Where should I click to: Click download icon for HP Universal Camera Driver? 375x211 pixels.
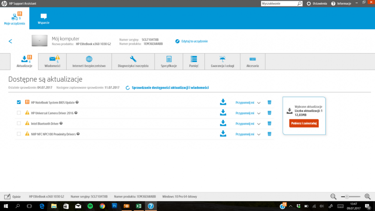point(223,113)
